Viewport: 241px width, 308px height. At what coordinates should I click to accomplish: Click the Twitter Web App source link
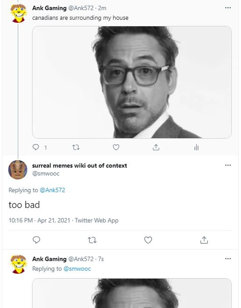[96, 220]
